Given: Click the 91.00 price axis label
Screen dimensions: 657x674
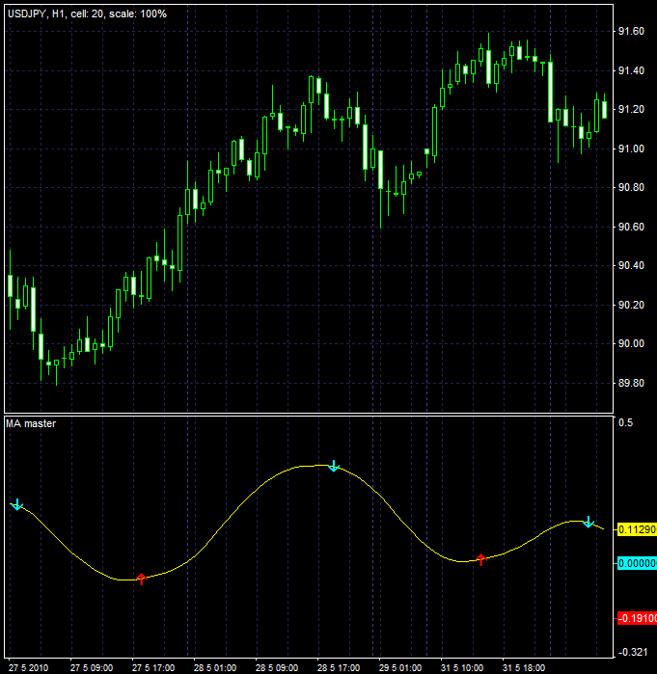Looking at the screenshot, I should [631, 148].
